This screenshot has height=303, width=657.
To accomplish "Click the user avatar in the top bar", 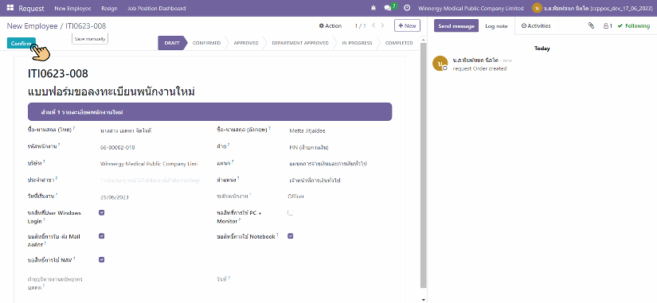I will 537,9.
